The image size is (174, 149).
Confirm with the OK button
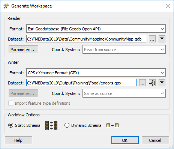(125, 140)
